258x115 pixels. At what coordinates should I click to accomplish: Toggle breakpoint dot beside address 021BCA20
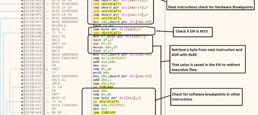click(21, 57)
